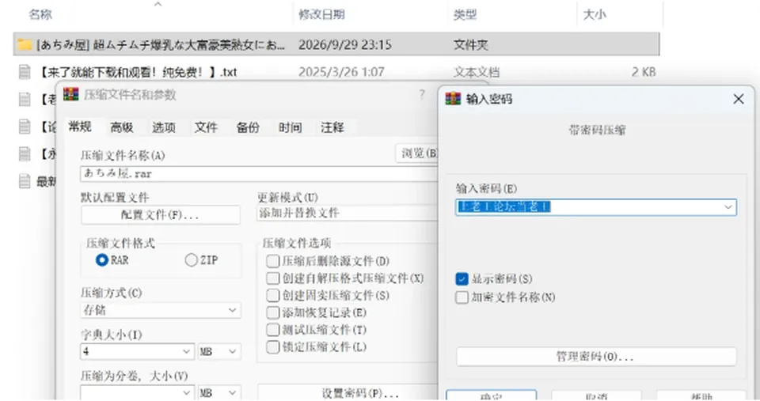Enable 创建固实压缩文件 option
The image size is (760, 401).
273,296
